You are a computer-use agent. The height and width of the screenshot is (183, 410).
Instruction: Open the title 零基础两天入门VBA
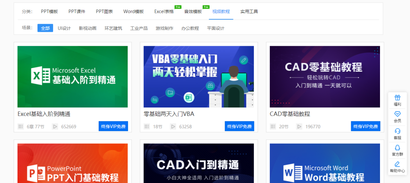click(x=169, y=114)
